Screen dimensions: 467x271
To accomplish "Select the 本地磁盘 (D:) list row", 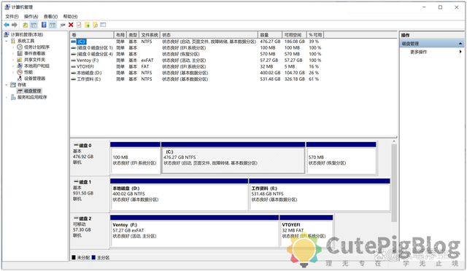I will click(x=196, y=73).
